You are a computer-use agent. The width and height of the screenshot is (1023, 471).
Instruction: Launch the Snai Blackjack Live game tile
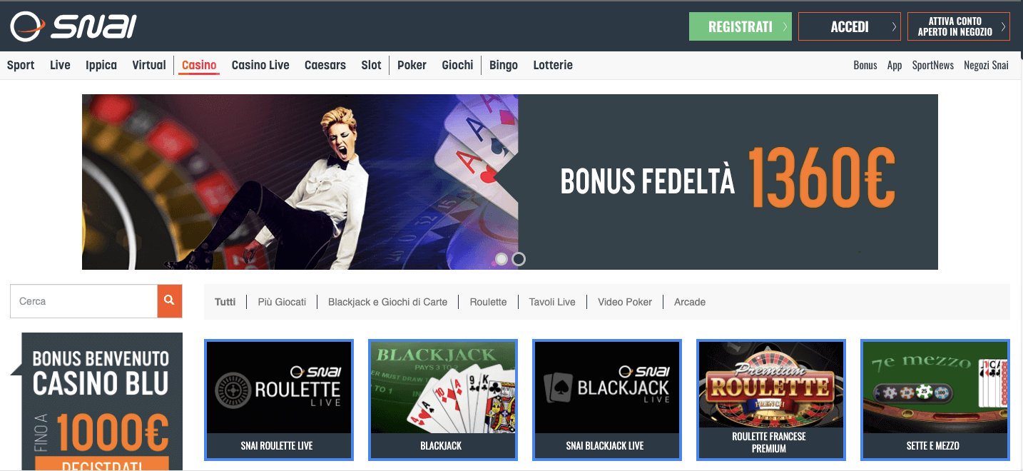[x=607, y=400]
